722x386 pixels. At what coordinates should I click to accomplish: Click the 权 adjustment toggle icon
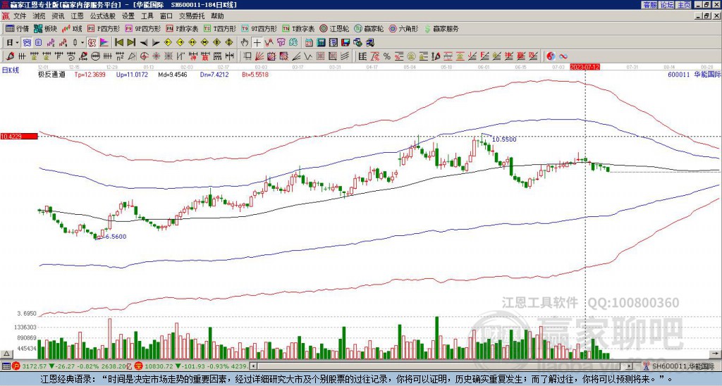coord(91,43)
